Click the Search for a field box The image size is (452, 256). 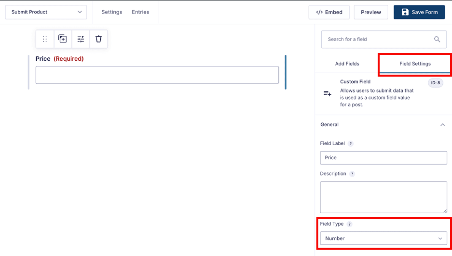click(378, 39)
